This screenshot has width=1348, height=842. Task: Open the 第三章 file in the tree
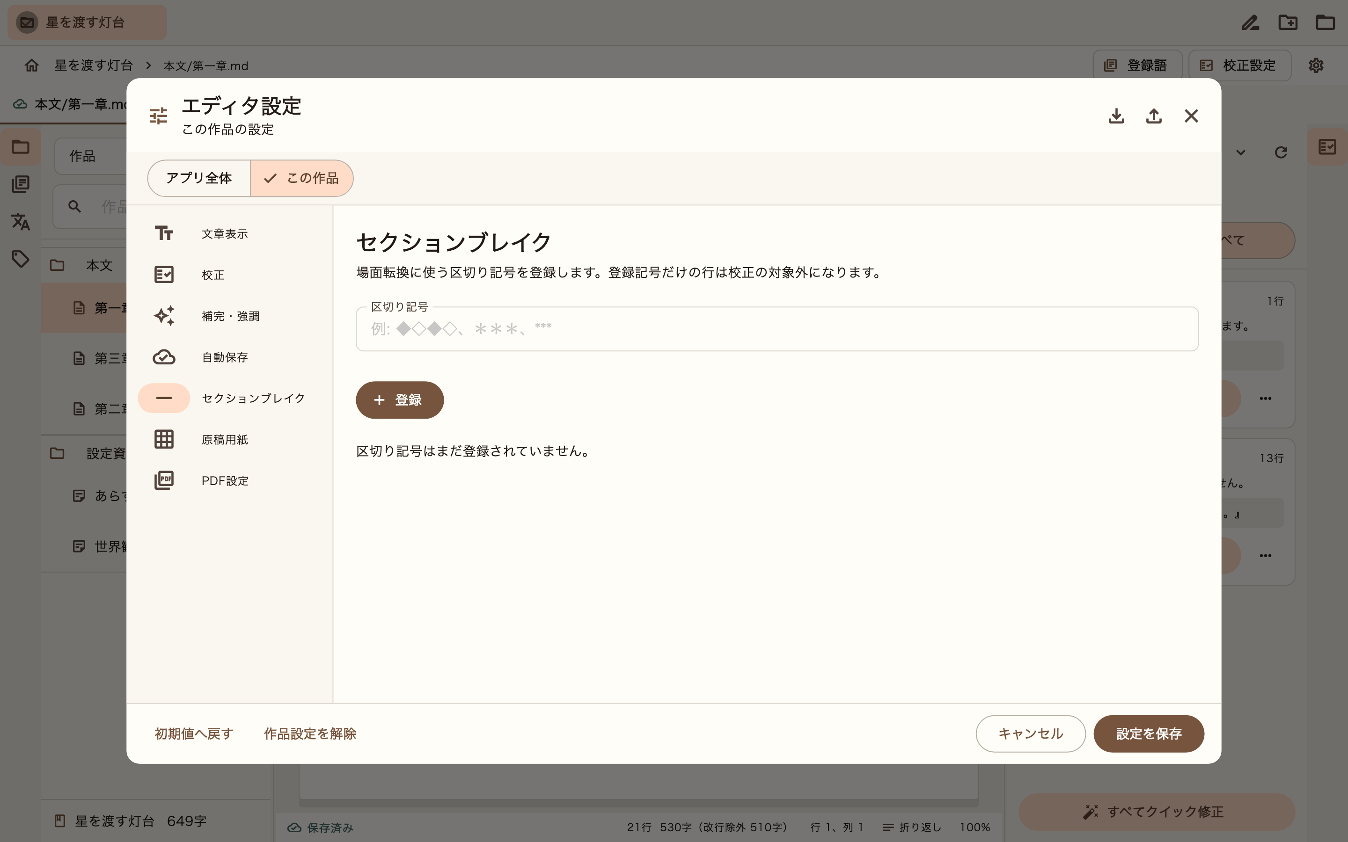[85, 358]
